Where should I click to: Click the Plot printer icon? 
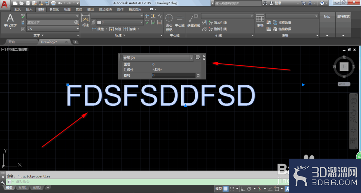click(53, 3)
